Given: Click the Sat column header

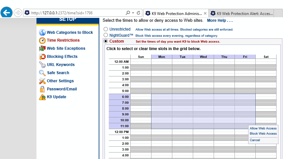Looking at the screenshot, I should click(266, 57).
